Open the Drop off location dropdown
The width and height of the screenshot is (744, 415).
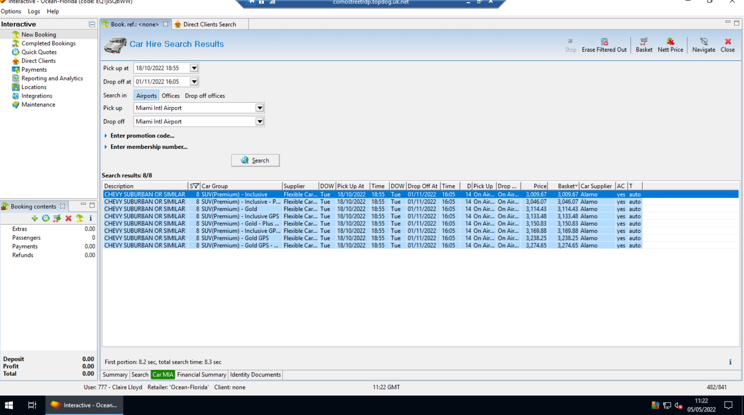(x=260, y=122)
